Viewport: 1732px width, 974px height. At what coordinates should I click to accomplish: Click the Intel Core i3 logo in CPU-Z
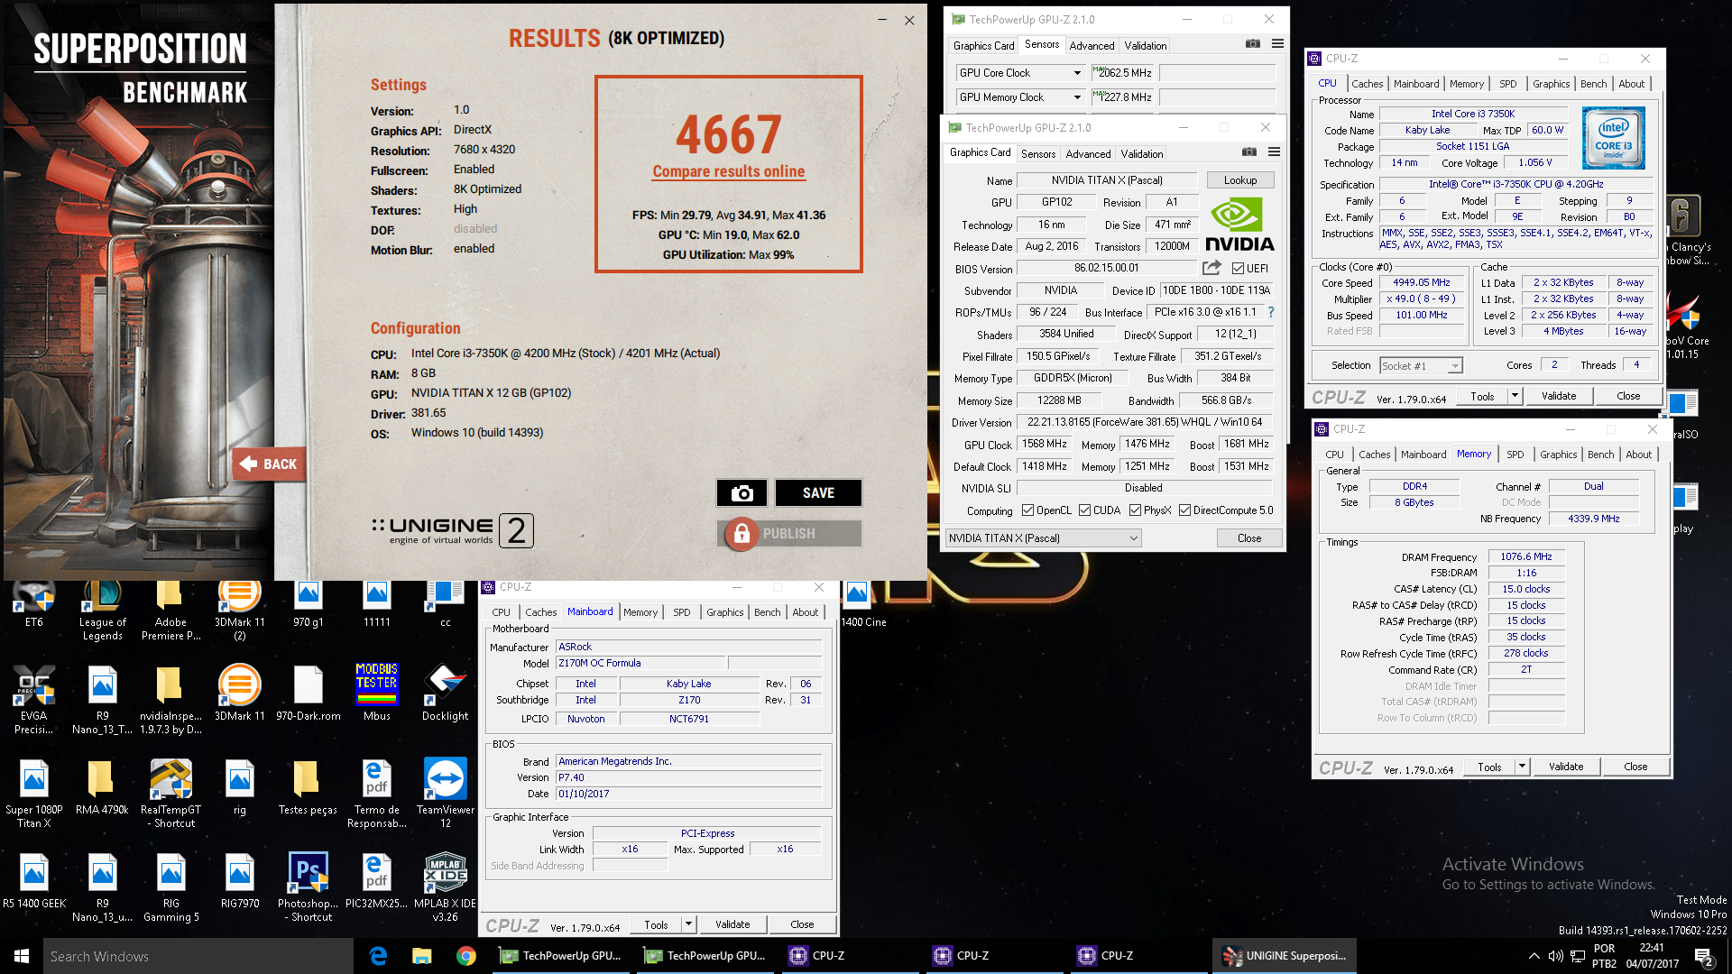1614,138
